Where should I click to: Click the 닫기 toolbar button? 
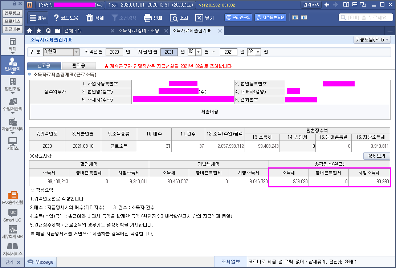click(205, 18)
